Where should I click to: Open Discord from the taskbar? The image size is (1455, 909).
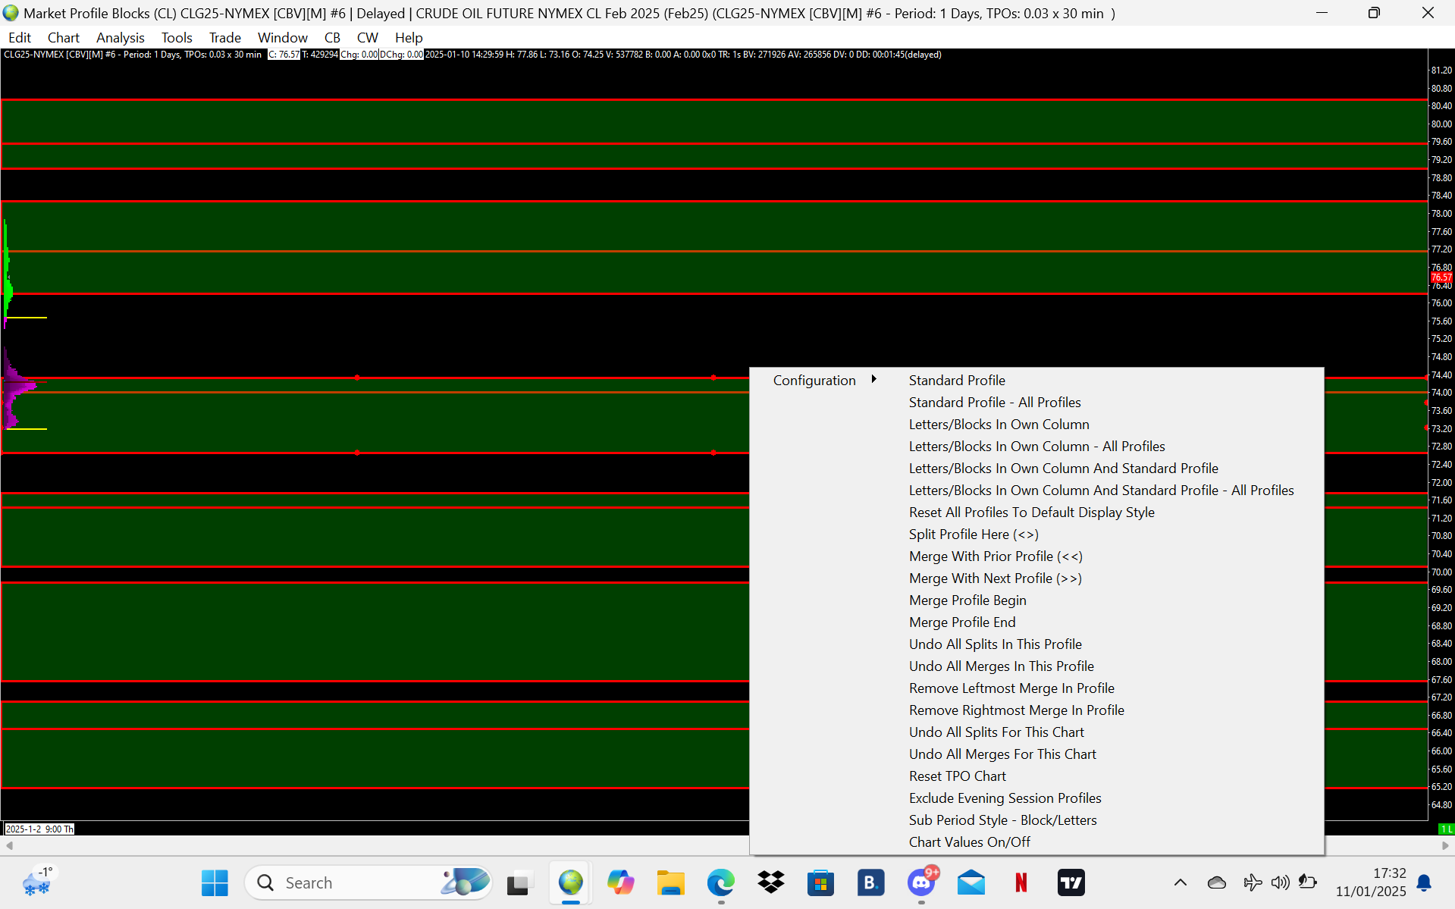point(921,882)
